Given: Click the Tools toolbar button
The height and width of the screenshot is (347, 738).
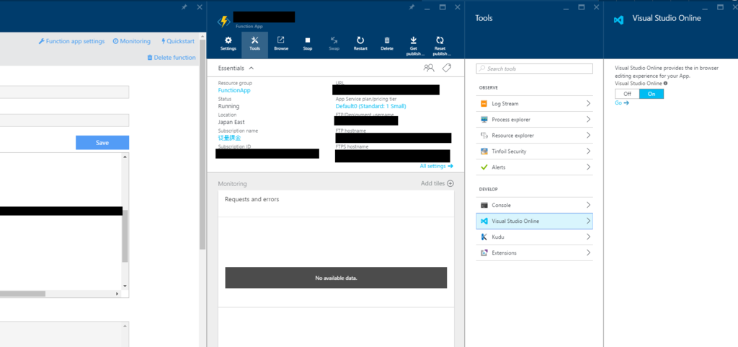Looking at the screenshot, I should (x=254, y=44).
